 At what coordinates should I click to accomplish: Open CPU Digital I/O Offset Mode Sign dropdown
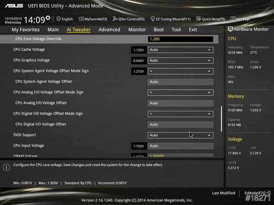click(x=180, y=114)
